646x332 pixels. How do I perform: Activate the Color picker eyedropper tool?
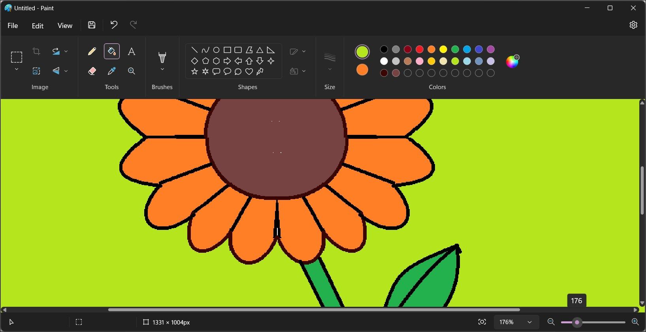(112, 71)
